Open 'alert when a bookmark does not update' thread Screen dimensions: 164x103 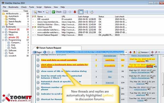(x=65, y=66)
